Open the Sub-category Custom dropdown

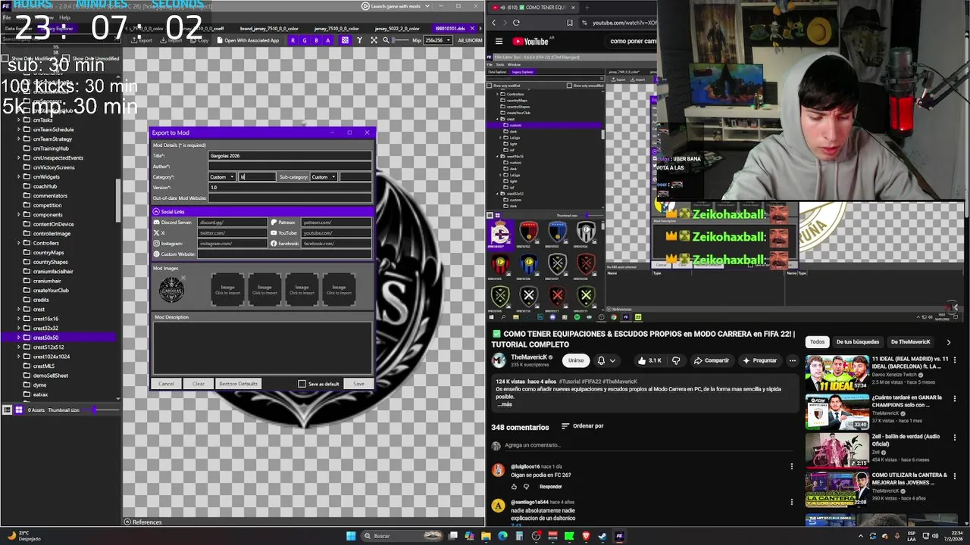point(324,177)
